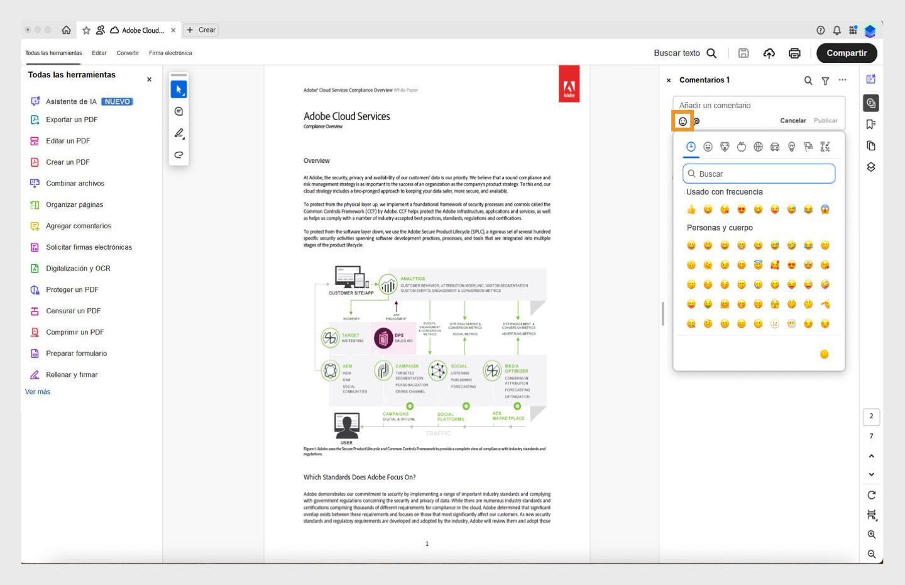Click the Buscar emoji search field

point(759,174)
